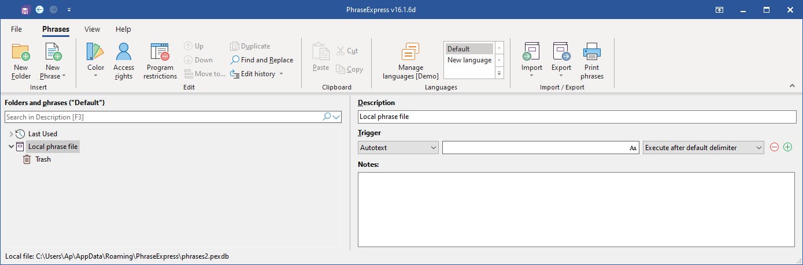This screenshot has height=265, width=803.
Task: Expand the Last Used tree node
Action: coord(11,134)
